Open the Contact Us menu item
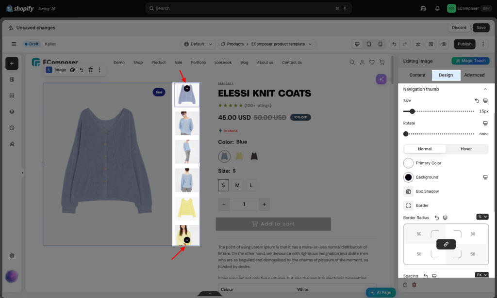 pos(292,63)
